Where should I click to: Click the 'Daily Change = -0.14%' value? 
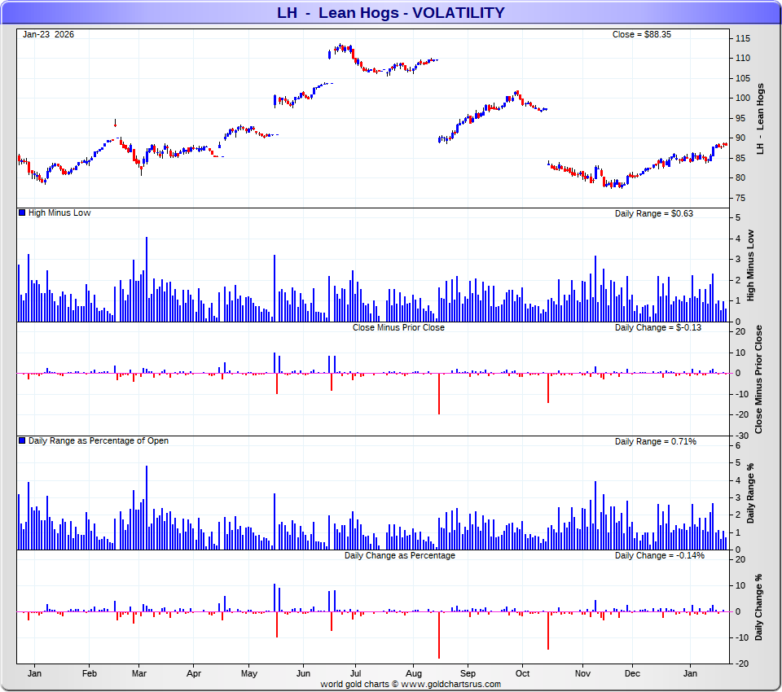659,555
